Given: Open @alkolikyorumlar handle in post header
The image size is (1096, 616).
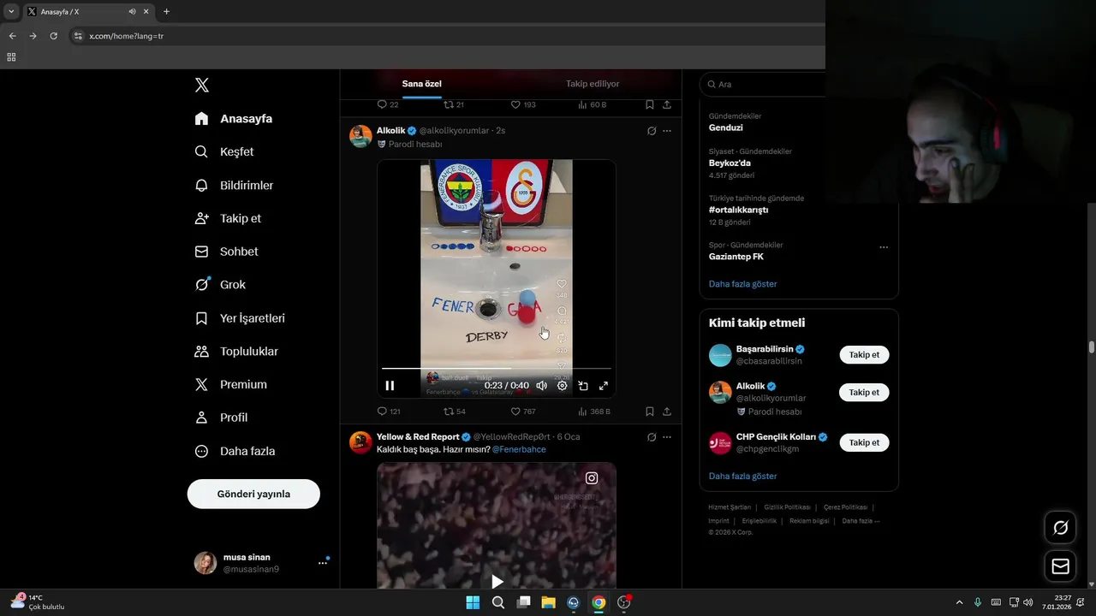Looking at the screenshot, I should tap(454, 131).
